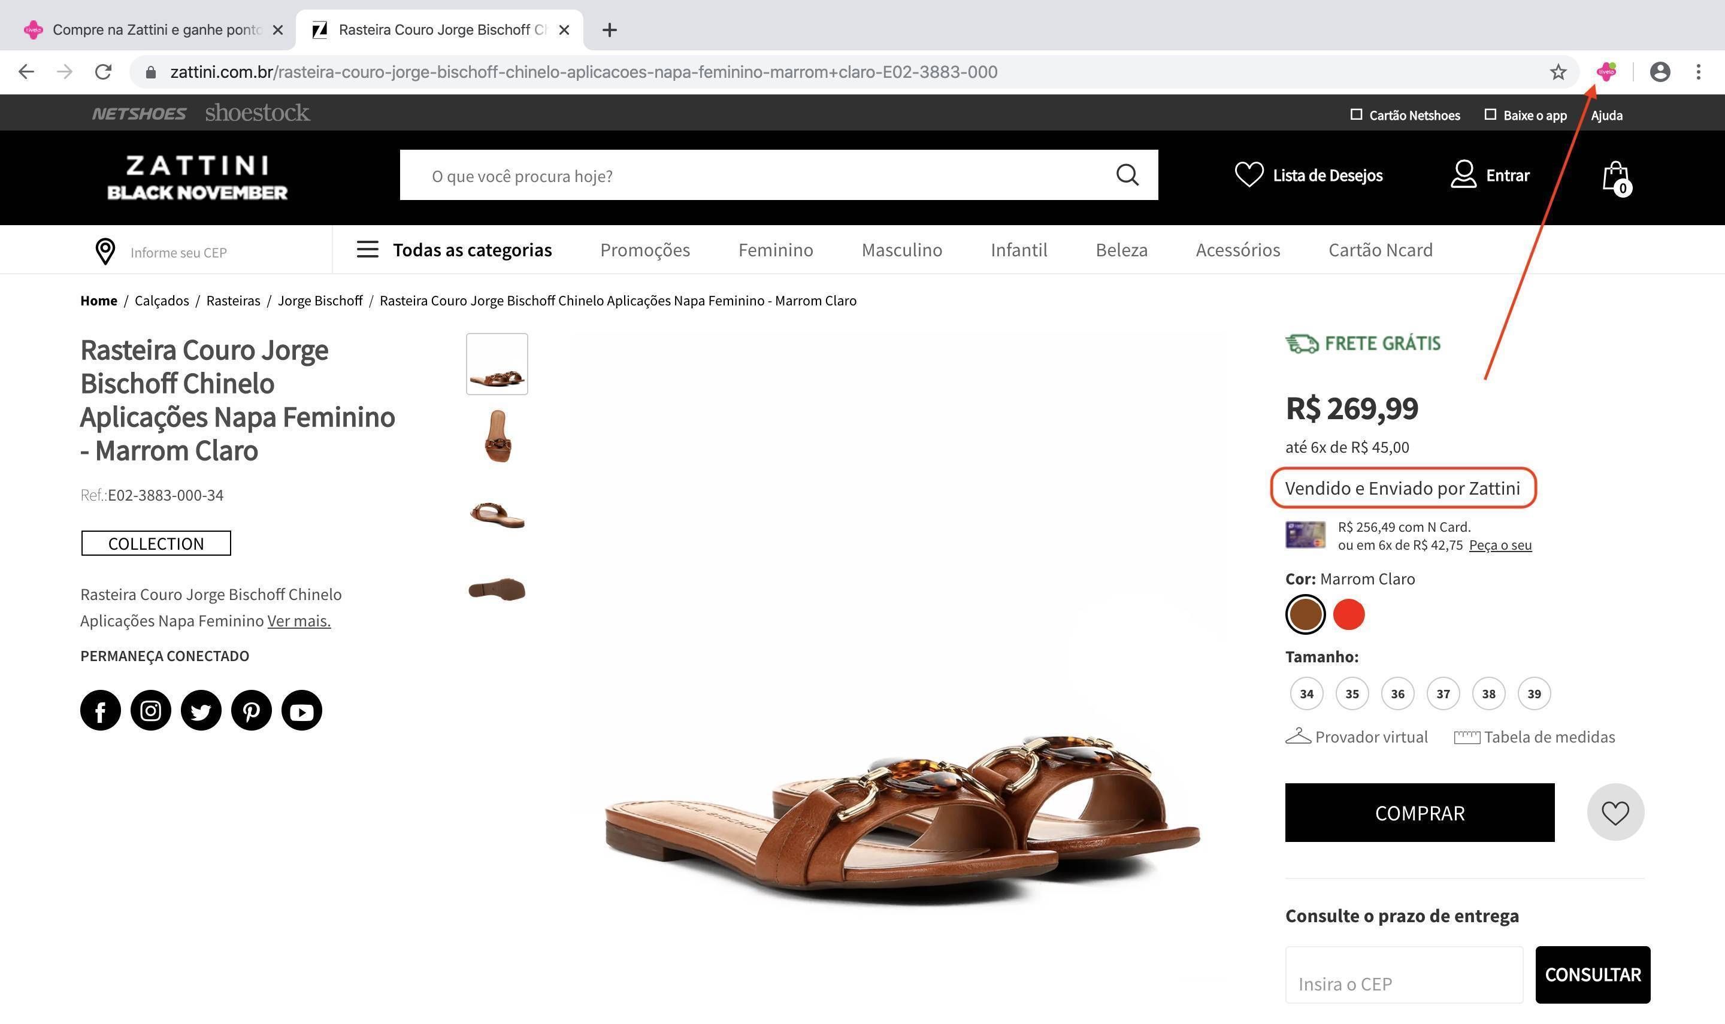Click the browser forward arrow

(64, 72)
